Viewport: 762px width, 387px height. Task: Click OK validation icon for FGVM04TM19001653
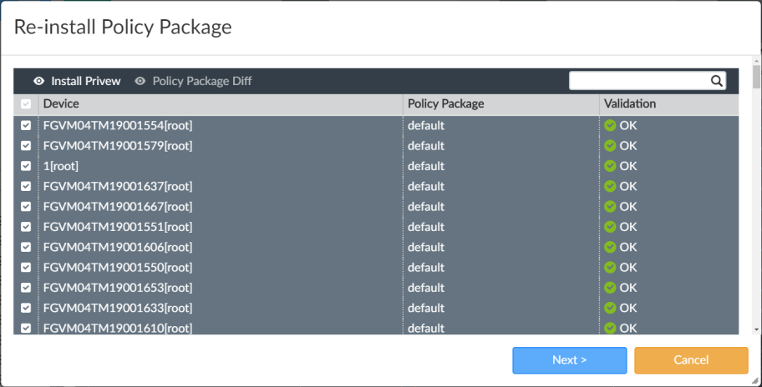610,288
